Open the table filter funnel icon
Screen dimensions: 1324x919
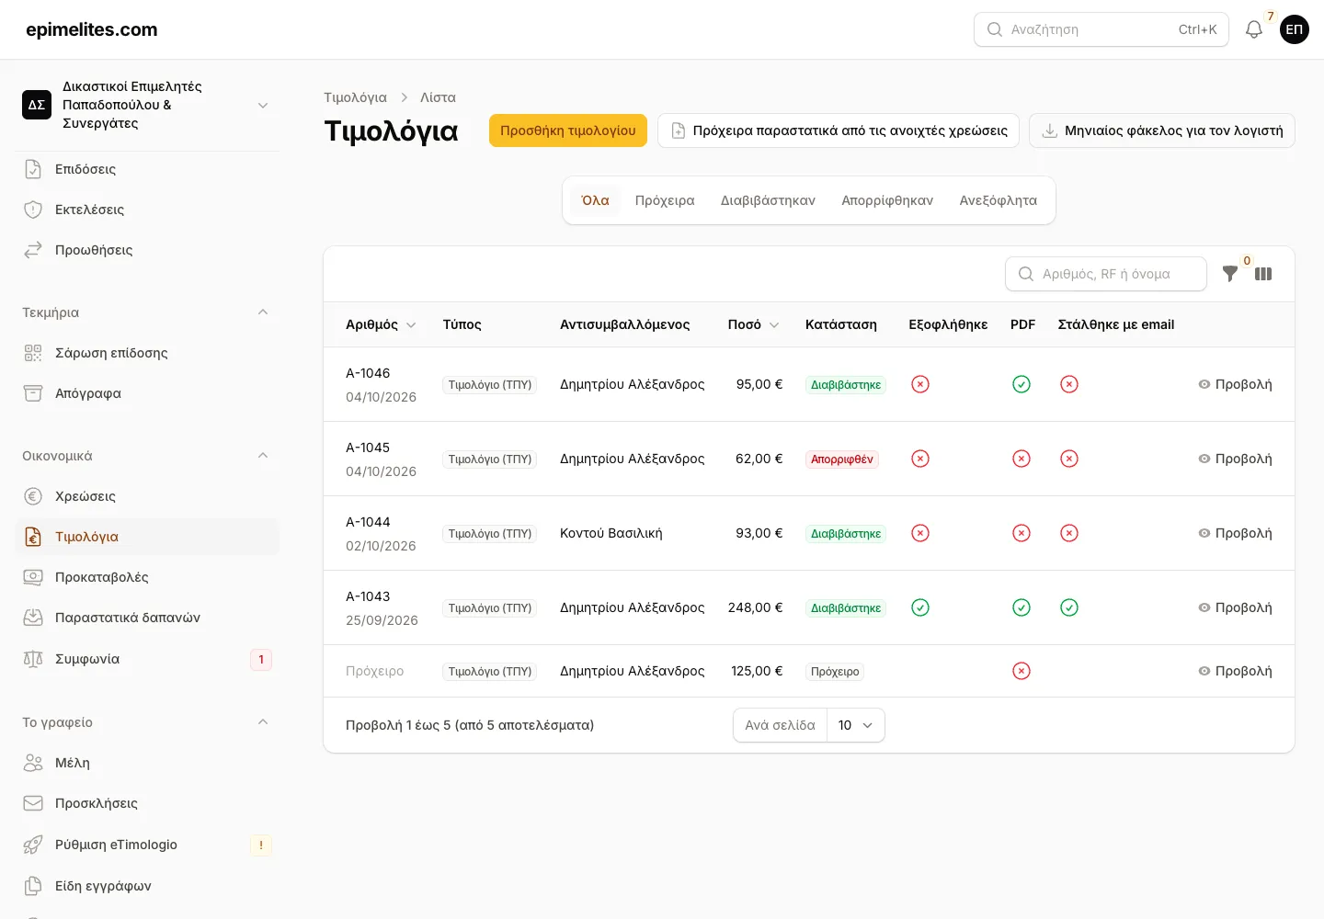click(1230, 274)
